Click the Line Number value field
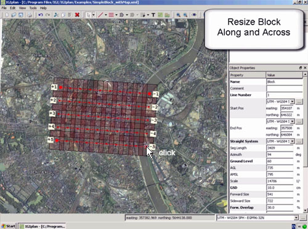Screen dimensions: 308x229 click(285, 95)
